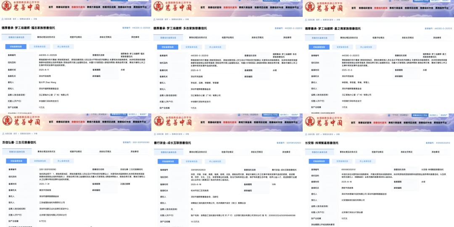Open 慈善项目进展 menu in the 三生花 panel
The image size is (454, 227).
click(x=109, y=122)
